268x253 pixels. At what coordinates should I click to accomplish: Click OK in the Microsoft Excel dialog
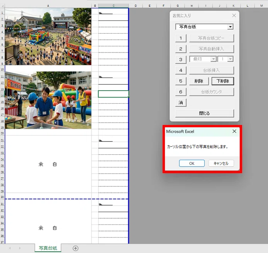tap(192, 164)
